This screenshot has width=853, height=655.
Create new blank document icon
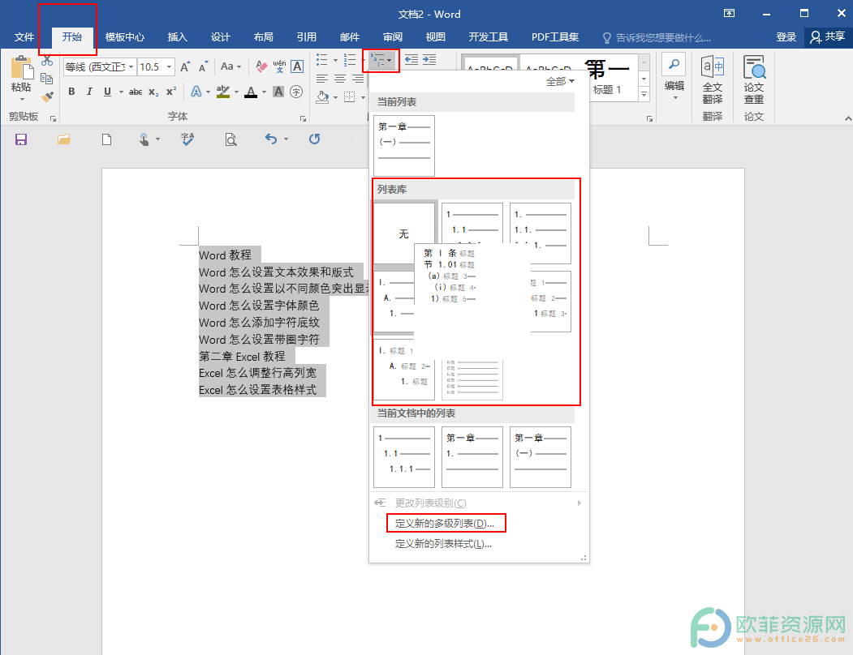point(106,139)
